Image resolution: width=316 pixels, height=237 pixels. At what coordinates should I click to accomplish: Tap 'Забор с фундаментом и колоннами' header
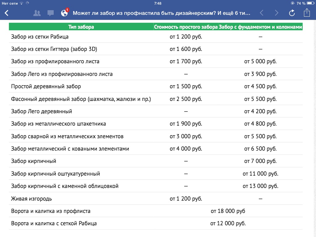pyautogui.click(x=260, y=27)
